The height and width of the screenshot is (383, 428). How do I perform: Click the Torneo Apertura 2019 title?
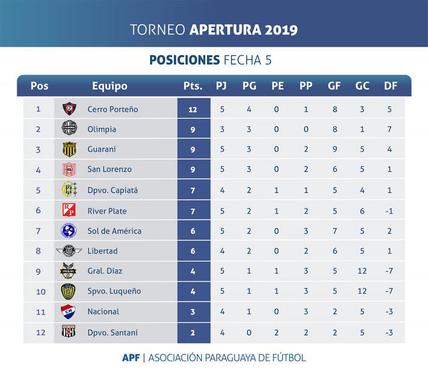point(214,30)
